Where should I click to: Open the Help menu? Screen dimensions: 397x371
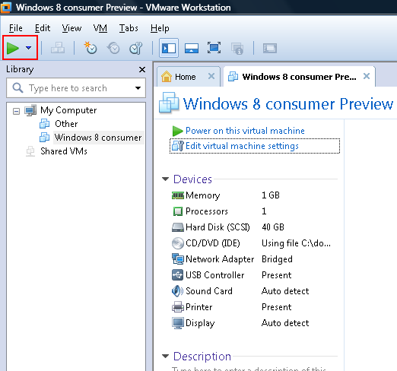tap(160, 28)
